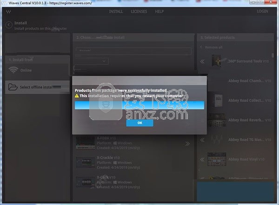Open the INSTALL menu
Screen dimensions: 279x205
[116, 12]
